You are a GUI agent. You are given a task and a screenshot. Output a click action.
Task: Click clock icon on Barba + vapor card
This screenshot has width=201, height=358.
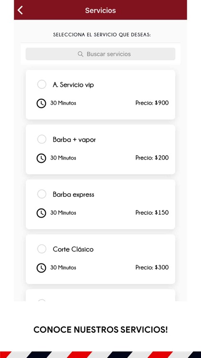(x=41, y=158)
